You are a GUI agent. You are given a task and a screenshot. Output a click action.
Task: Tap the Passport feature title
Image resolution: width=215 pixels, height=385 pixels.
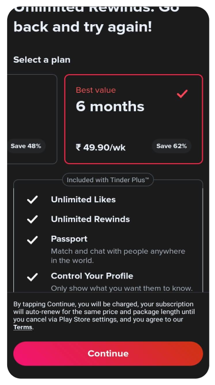pos(69,239)
